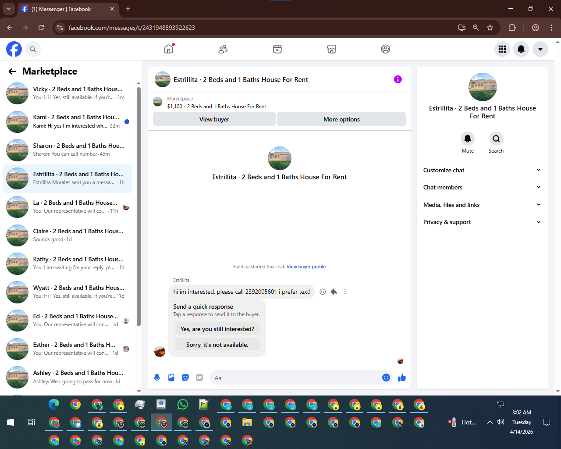The width and height of the screenshot is (561, 449).
Task: Open Ed's conversation
Action: click(67, 321)
